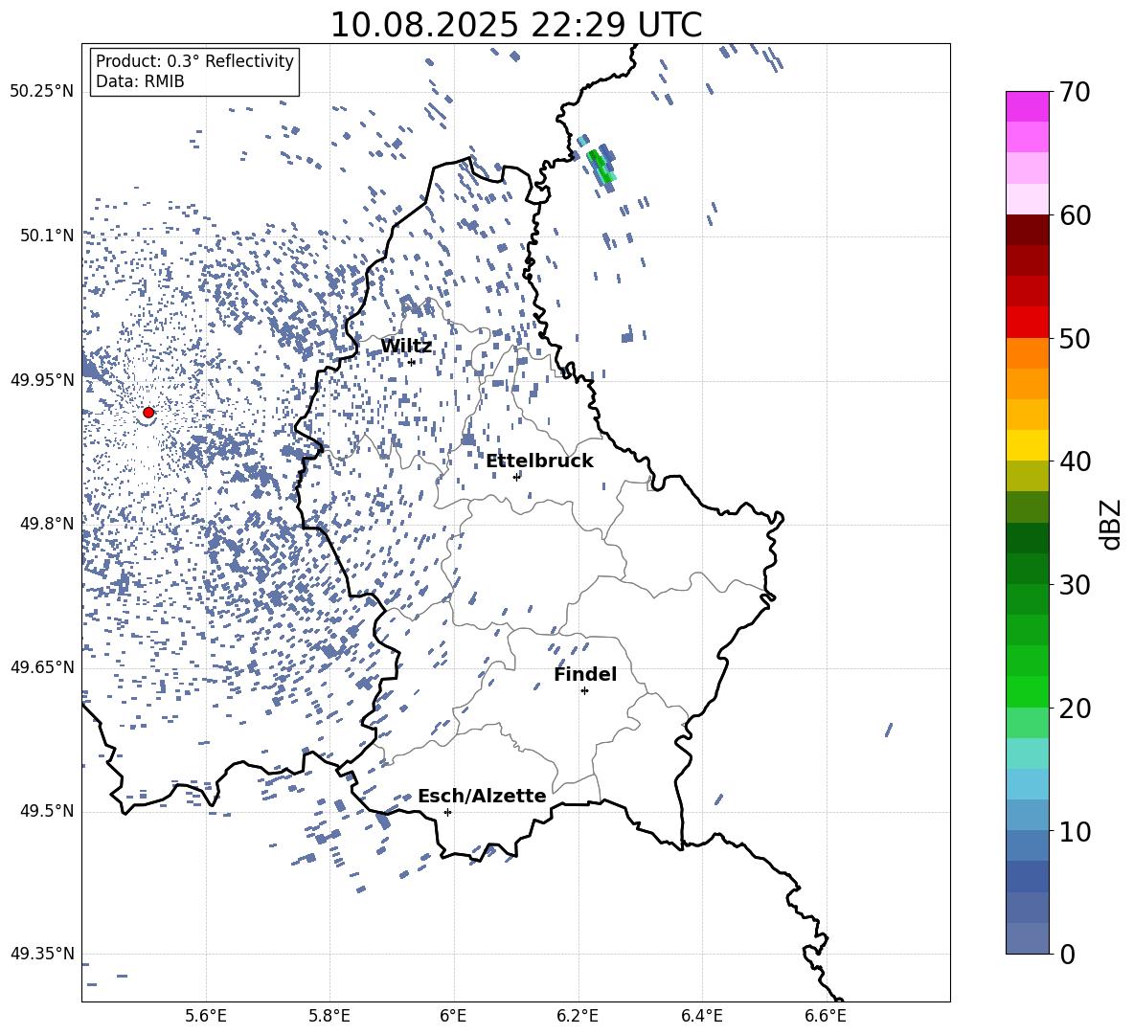Click the red radar site marker

(148, 413)
